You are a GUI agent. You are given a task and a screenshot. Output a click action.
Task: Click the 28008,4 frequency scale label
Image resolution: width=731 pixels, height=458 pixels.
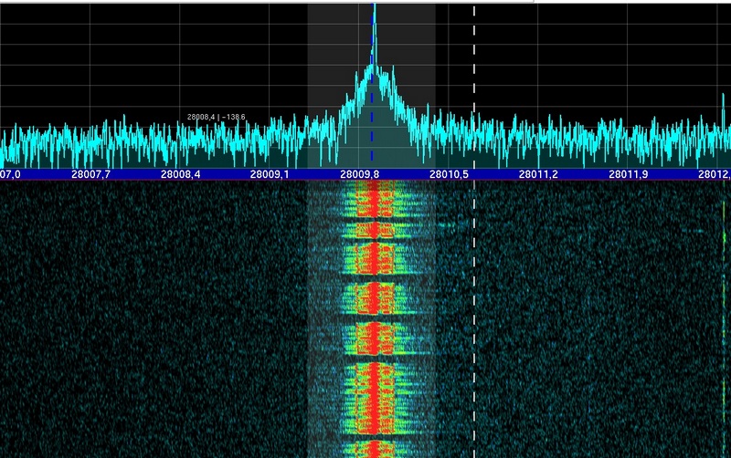pyautogui.click(x=181, y=173)
